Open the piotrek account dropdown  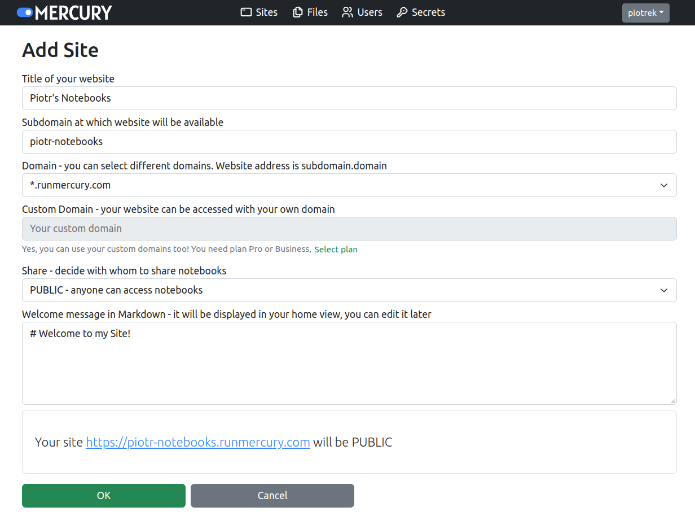645,12
